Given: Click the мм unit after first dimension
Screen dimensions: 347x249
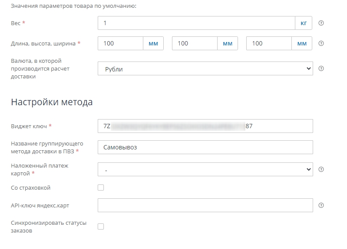Looking at the screenshot, I should 153,43.
